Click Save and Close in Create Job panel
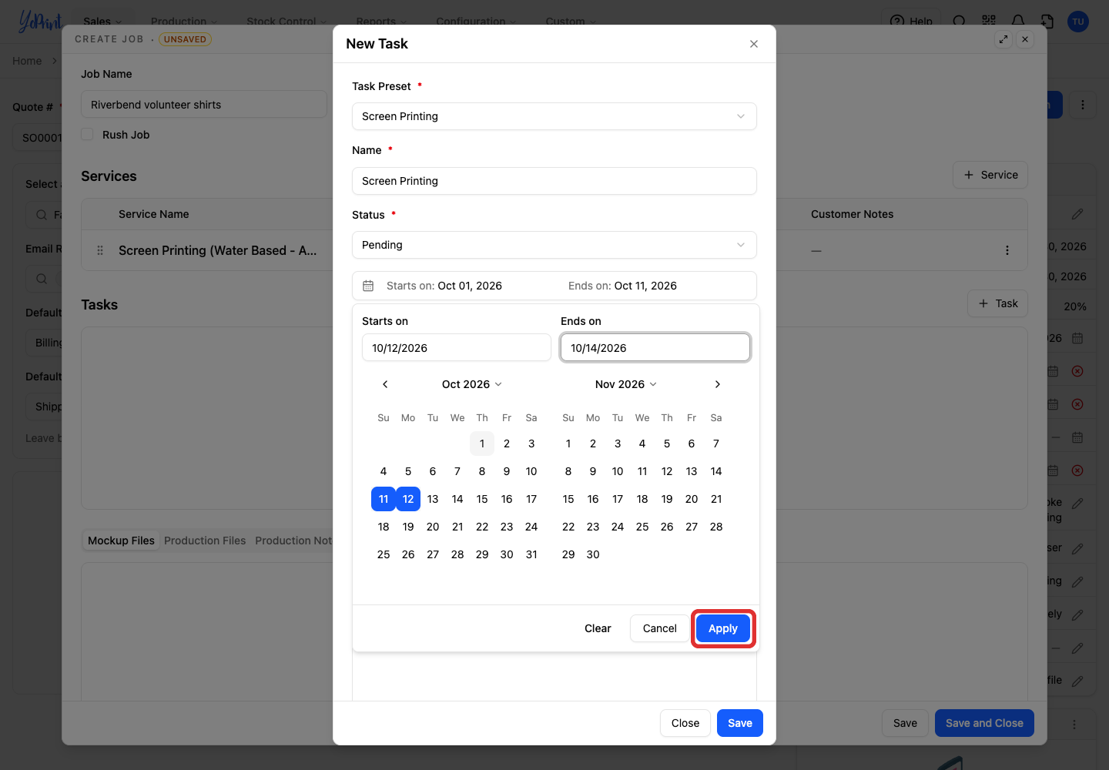Screen dimensions: 1109x770 (x=984, y=723)
